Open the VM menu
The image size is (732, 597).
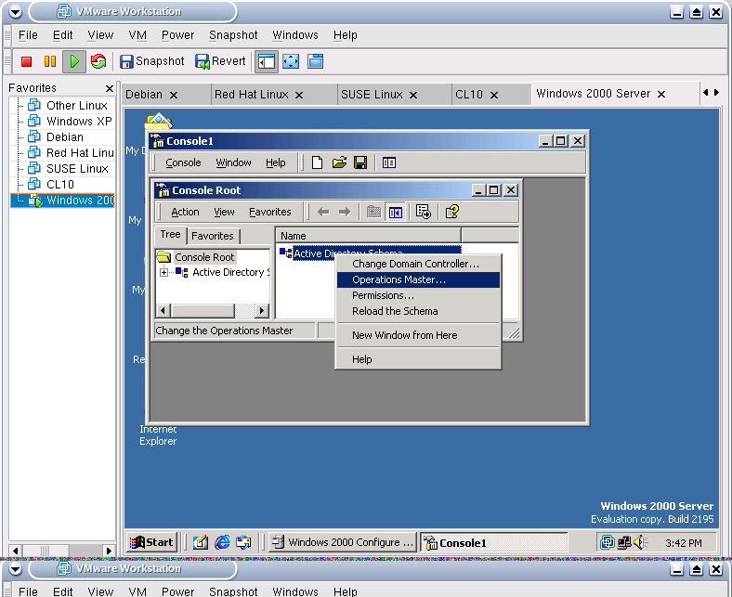click(x=137, y=35)
